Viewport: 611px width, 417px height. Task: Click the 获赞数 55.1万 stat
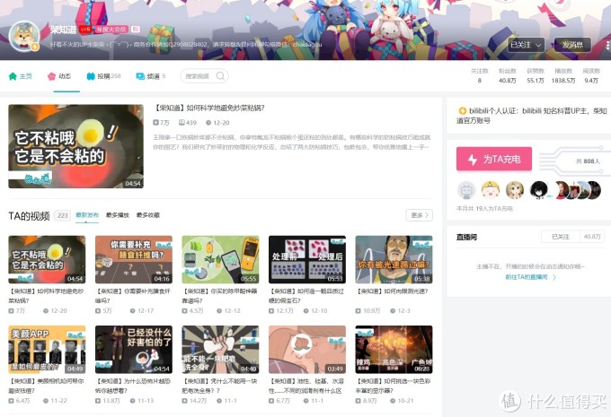point(536,76)
